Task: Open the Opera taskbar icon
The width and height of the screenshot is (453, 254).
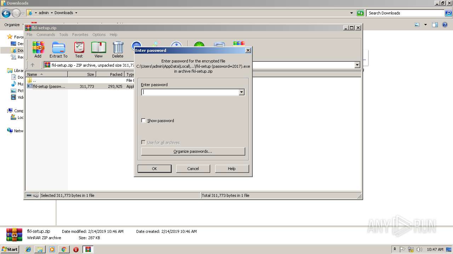Action: click(x=76, y=249)
